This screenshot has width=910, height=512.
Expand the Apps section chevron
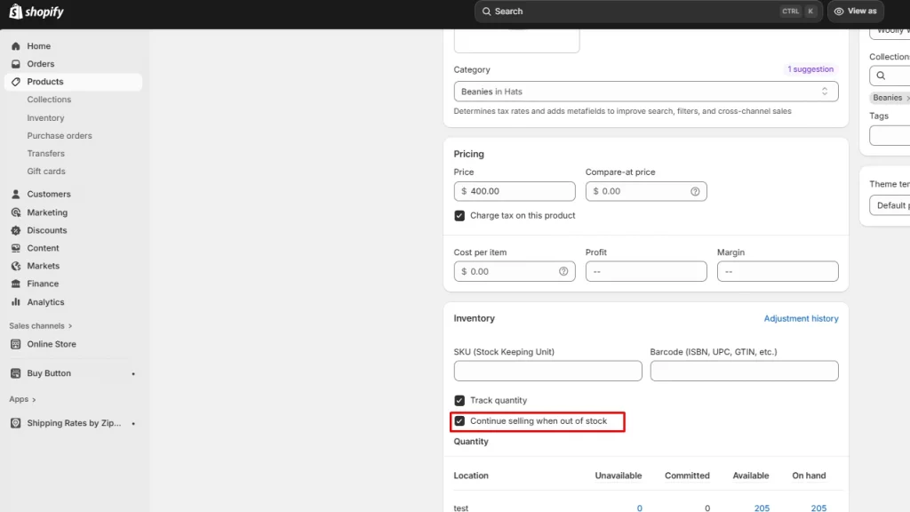(x=34, y=399)
